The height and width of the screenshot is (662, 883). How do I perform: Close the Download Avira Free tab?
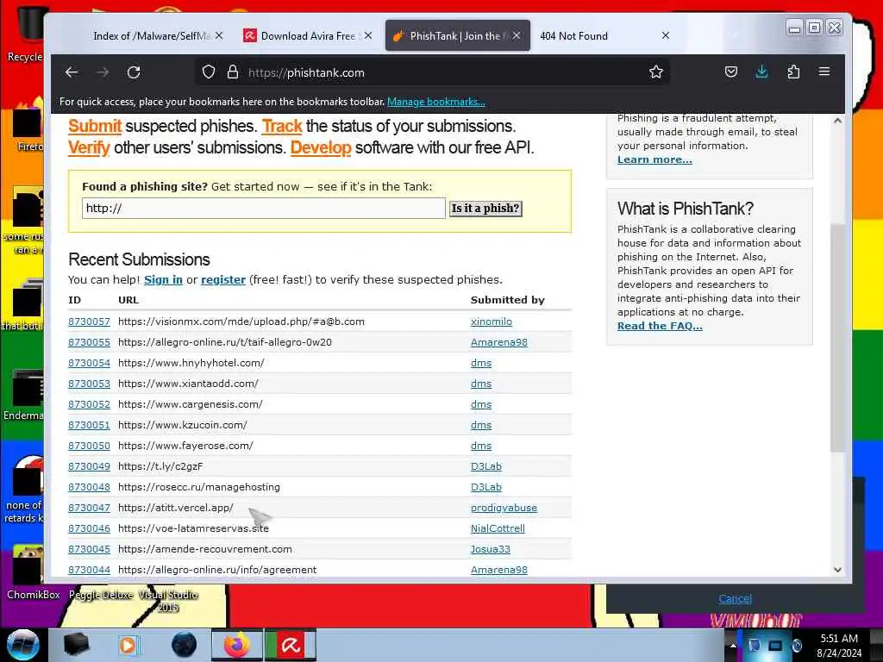click(367, 35)
